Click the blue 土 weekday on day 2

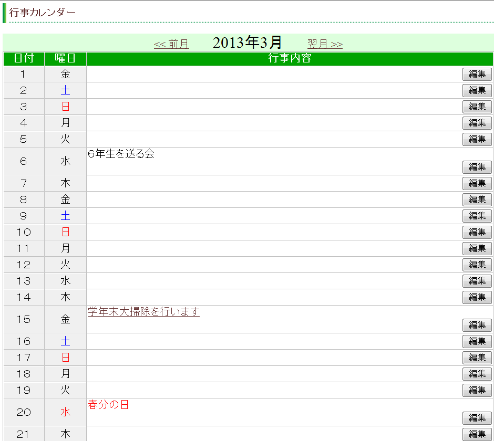coord(66,91)
